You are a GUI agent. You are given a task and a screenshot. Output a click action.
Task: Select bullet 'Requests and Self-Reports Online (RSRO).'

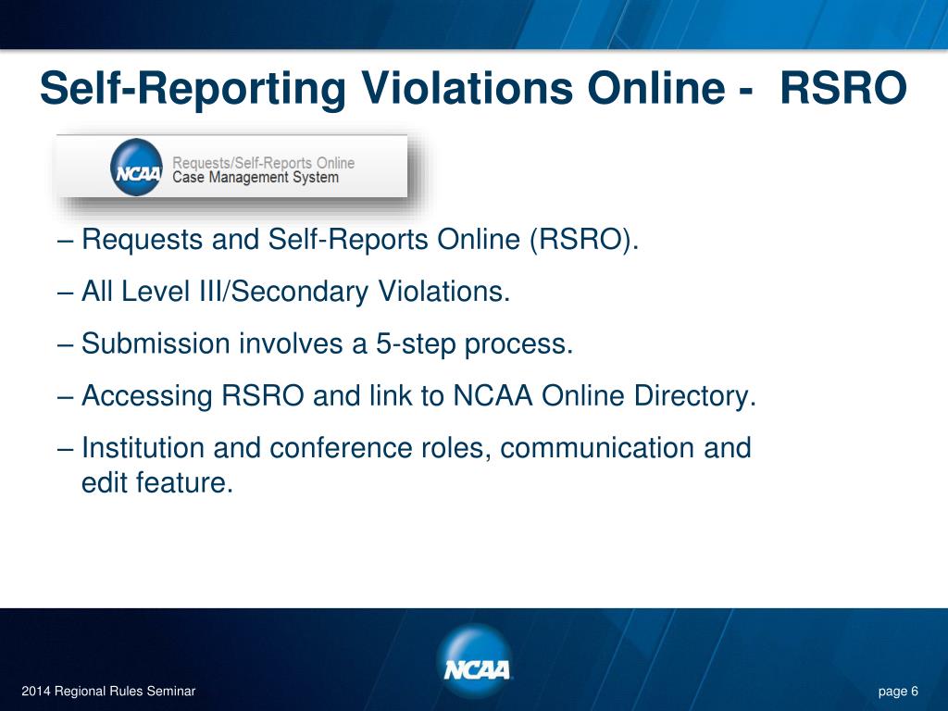tap(348, 240)
